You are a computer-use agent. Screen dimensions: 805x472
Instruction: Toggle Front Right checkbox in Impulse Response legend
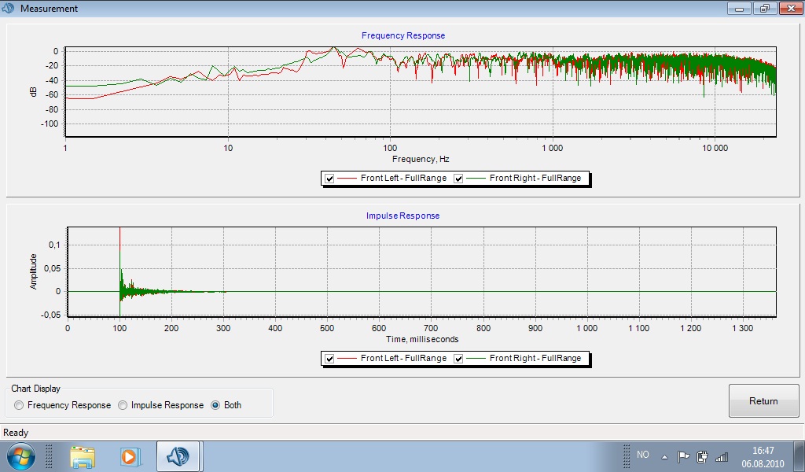click(459, 359)
